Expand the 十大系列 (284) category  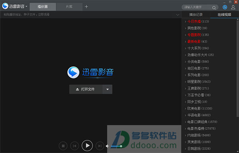point(197,48)
